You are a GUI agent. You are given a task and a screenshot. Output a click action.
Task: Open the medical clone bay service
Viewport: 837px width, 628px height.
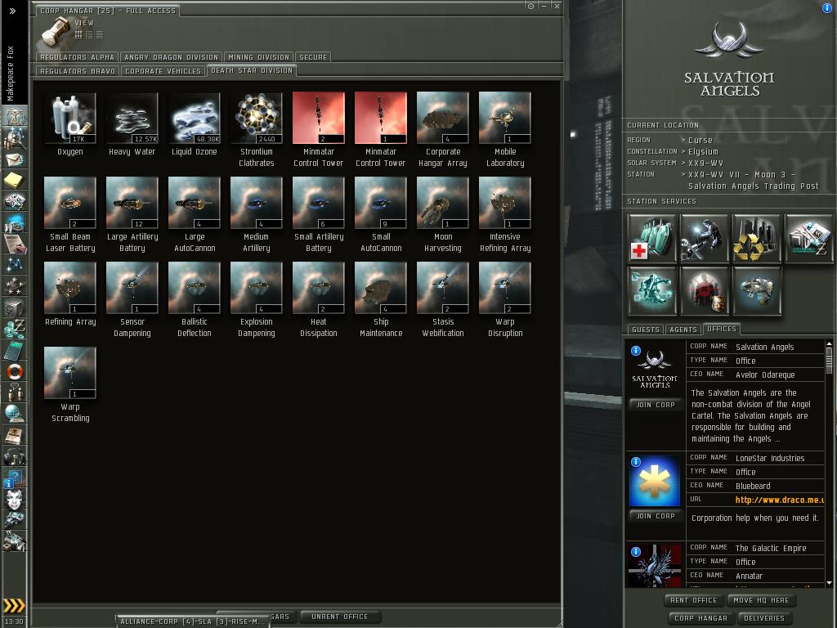tap(651, 238)
